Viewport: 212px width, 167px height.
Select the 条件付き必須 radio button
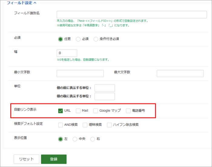tap(96, 39)
